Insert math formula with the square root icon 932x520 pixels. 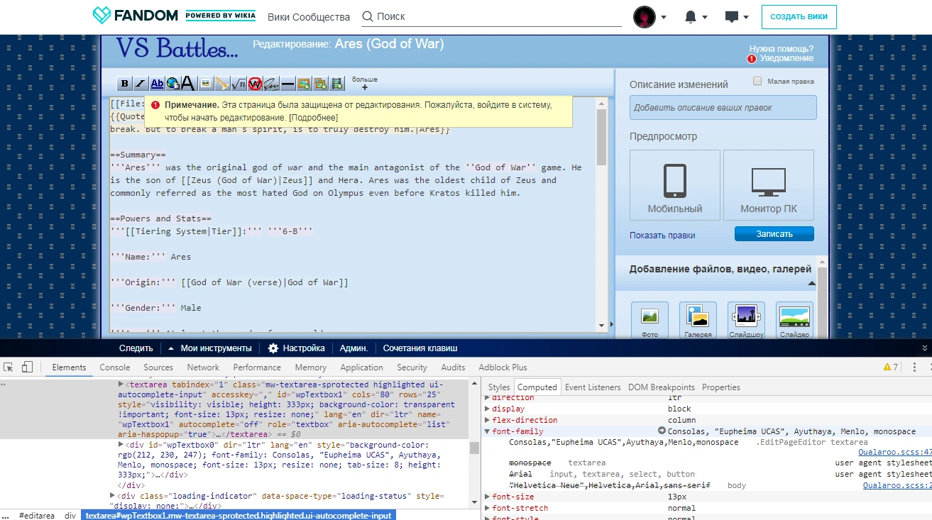239,84
